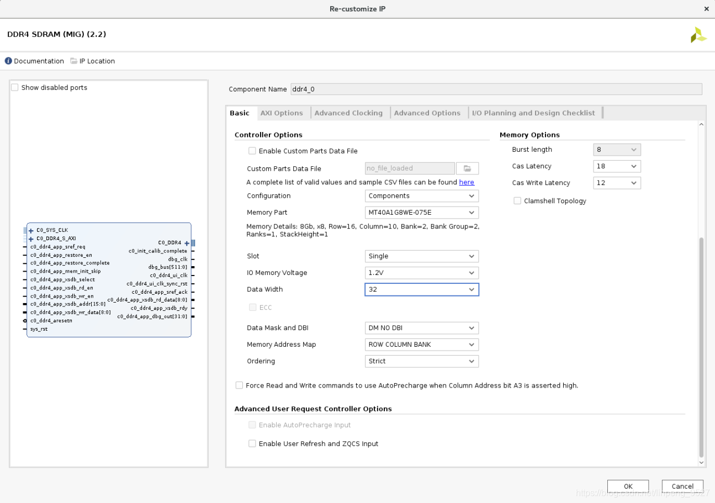Viewport: 715px width, 503px height.
Task: Click the Documentation info icon
Action: click(x=8, y=61)
